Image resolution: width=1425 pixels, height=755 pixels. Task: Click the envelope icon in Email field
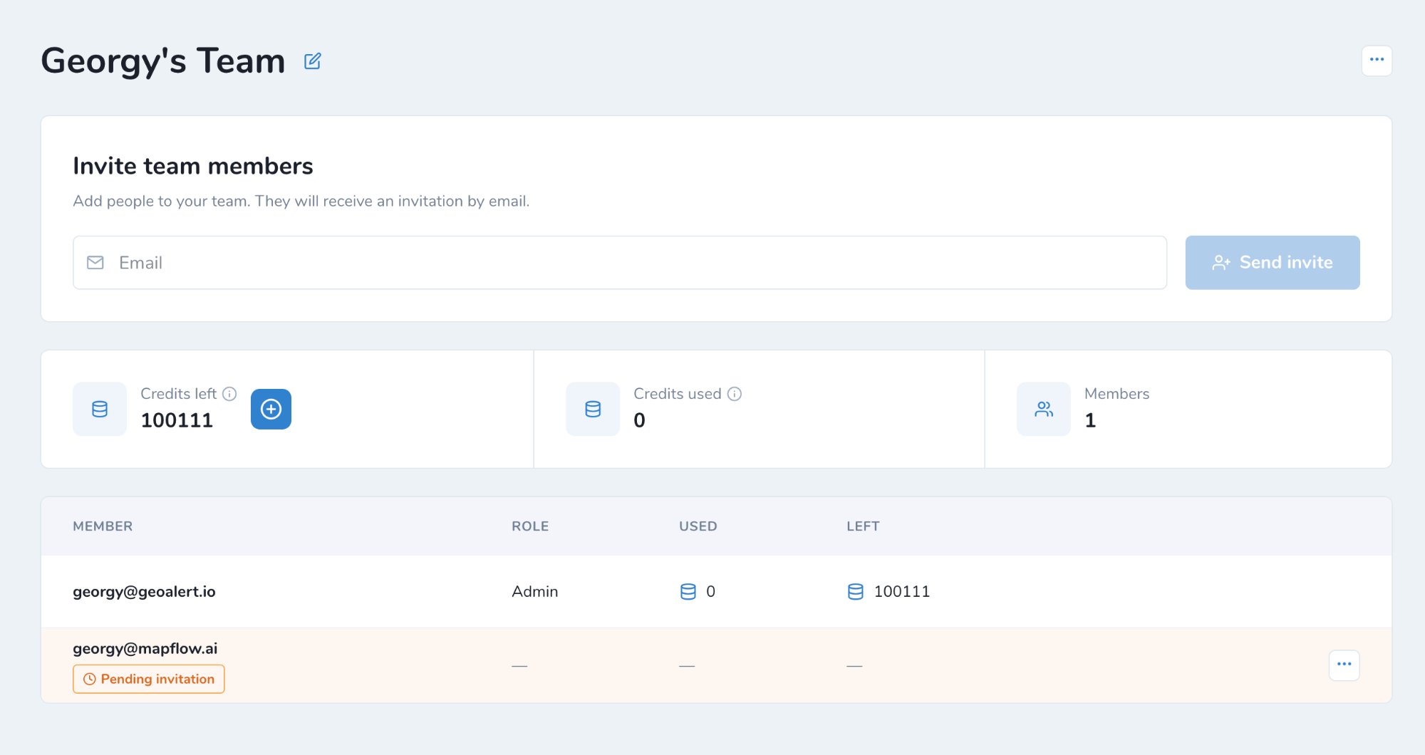[95, 263]
